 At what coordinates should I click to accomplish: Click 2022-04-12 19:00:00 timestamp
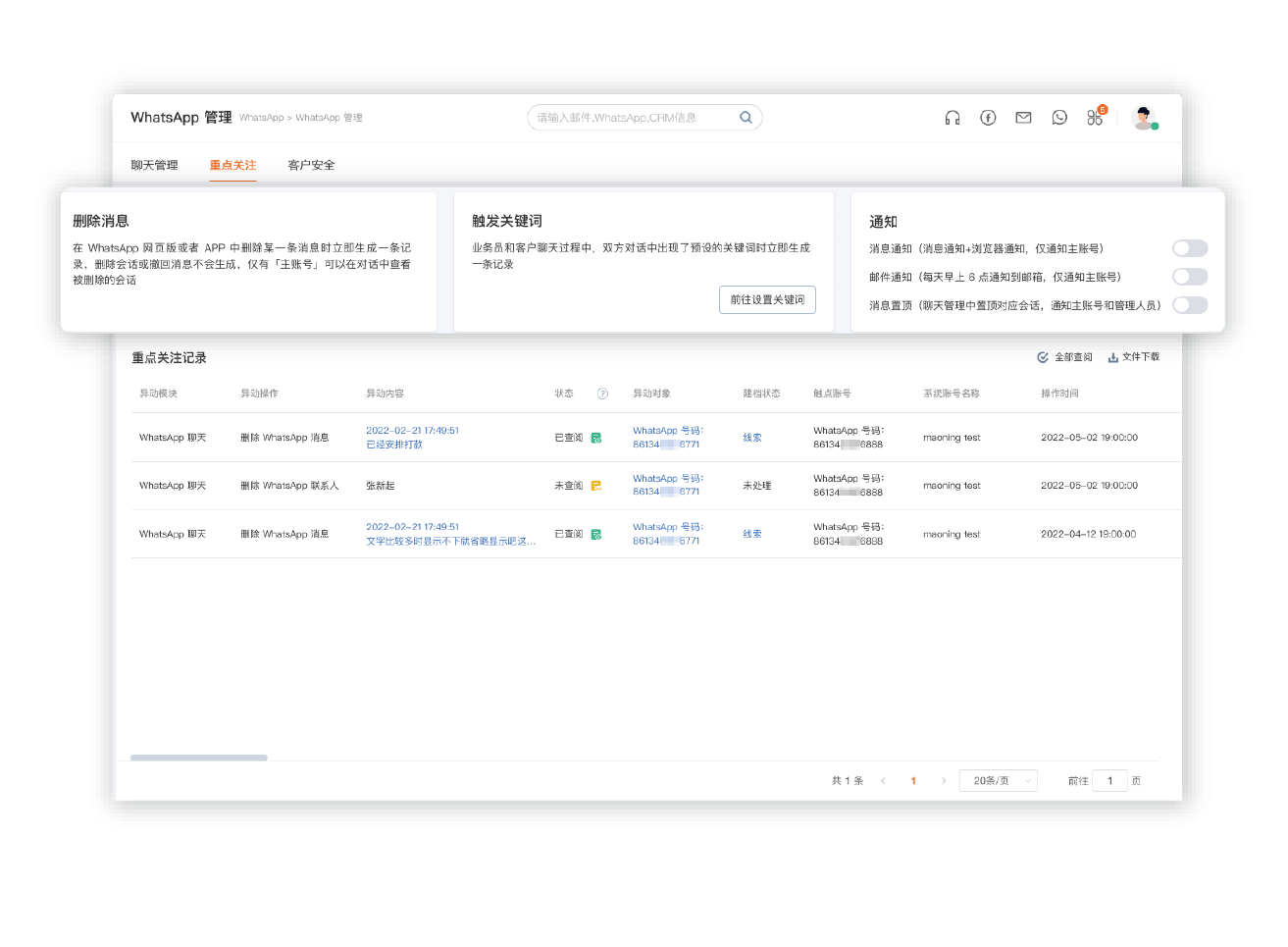coord(1089,534)
